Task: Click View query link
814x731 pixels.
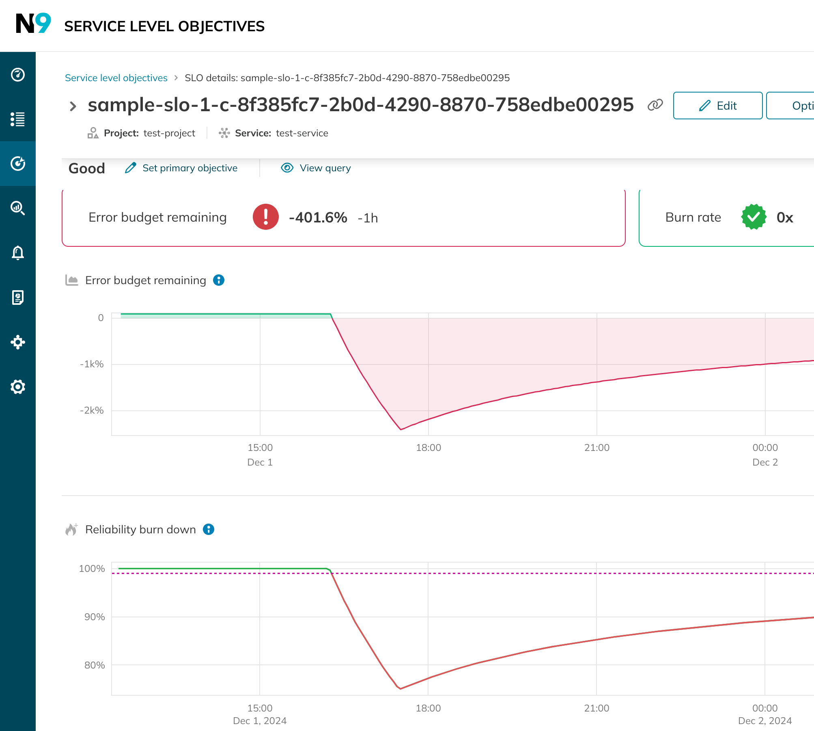Action: tap(325, 168)
